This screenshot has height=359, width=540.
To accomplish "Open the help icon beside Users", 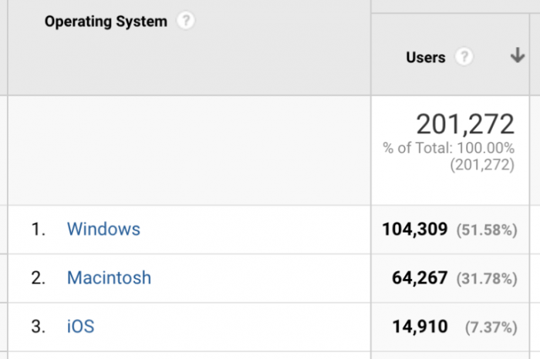I will [x=464, y=56].
